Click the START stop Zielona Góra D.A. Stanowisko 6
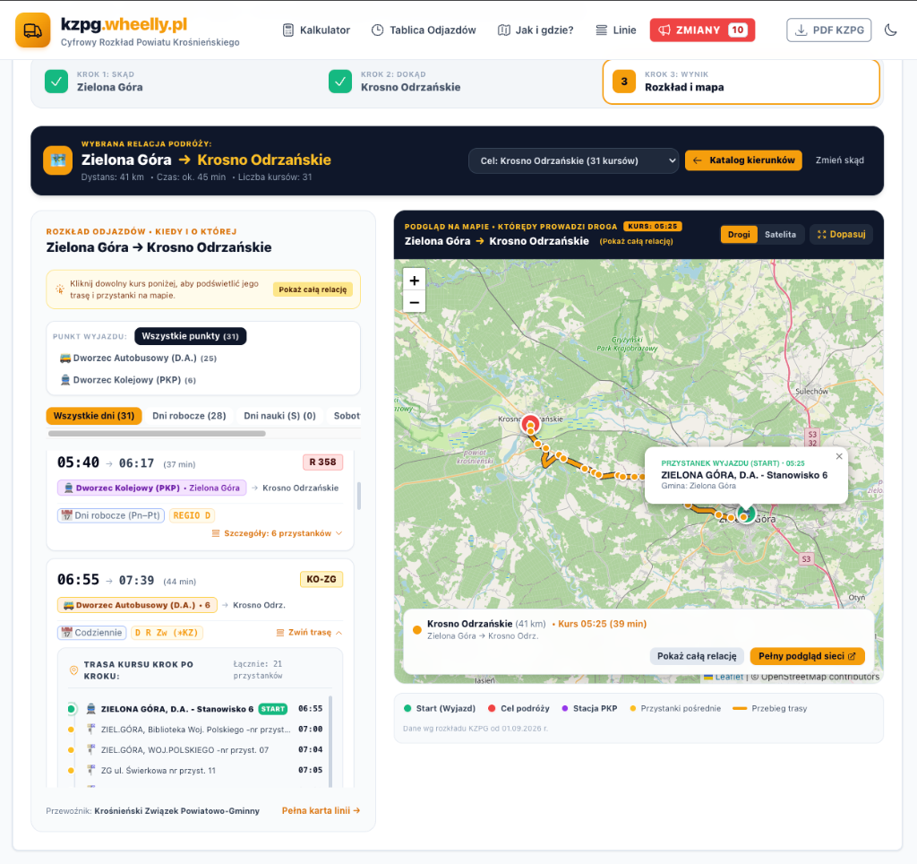The height and width of the screenshot is (864, 917). tap(195, 709)
